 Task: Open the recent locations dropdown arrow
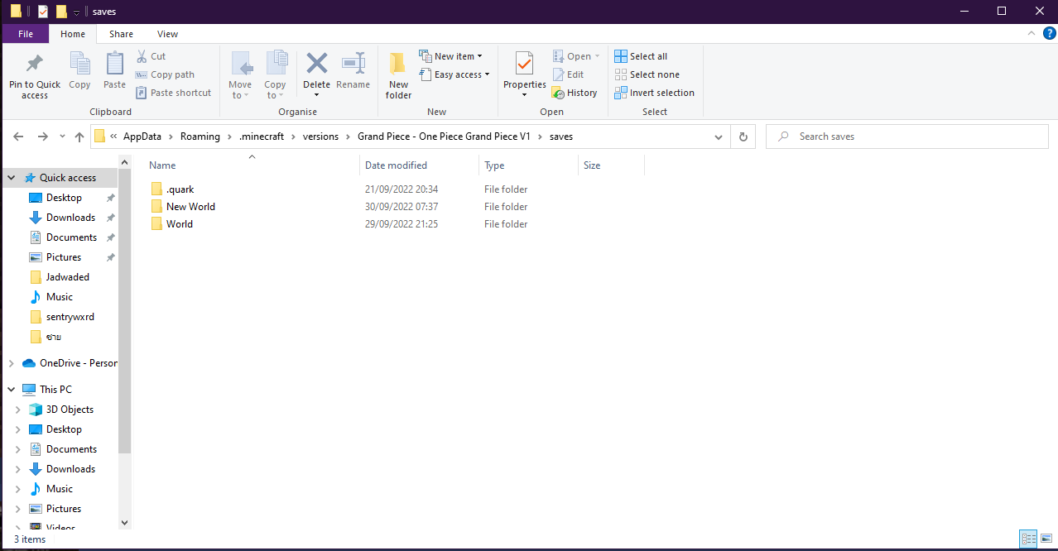[63, 137]
